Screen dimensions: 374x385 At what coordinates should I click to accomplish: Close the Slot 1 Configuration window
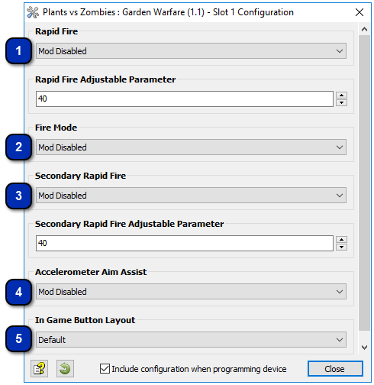pos(359,12)
